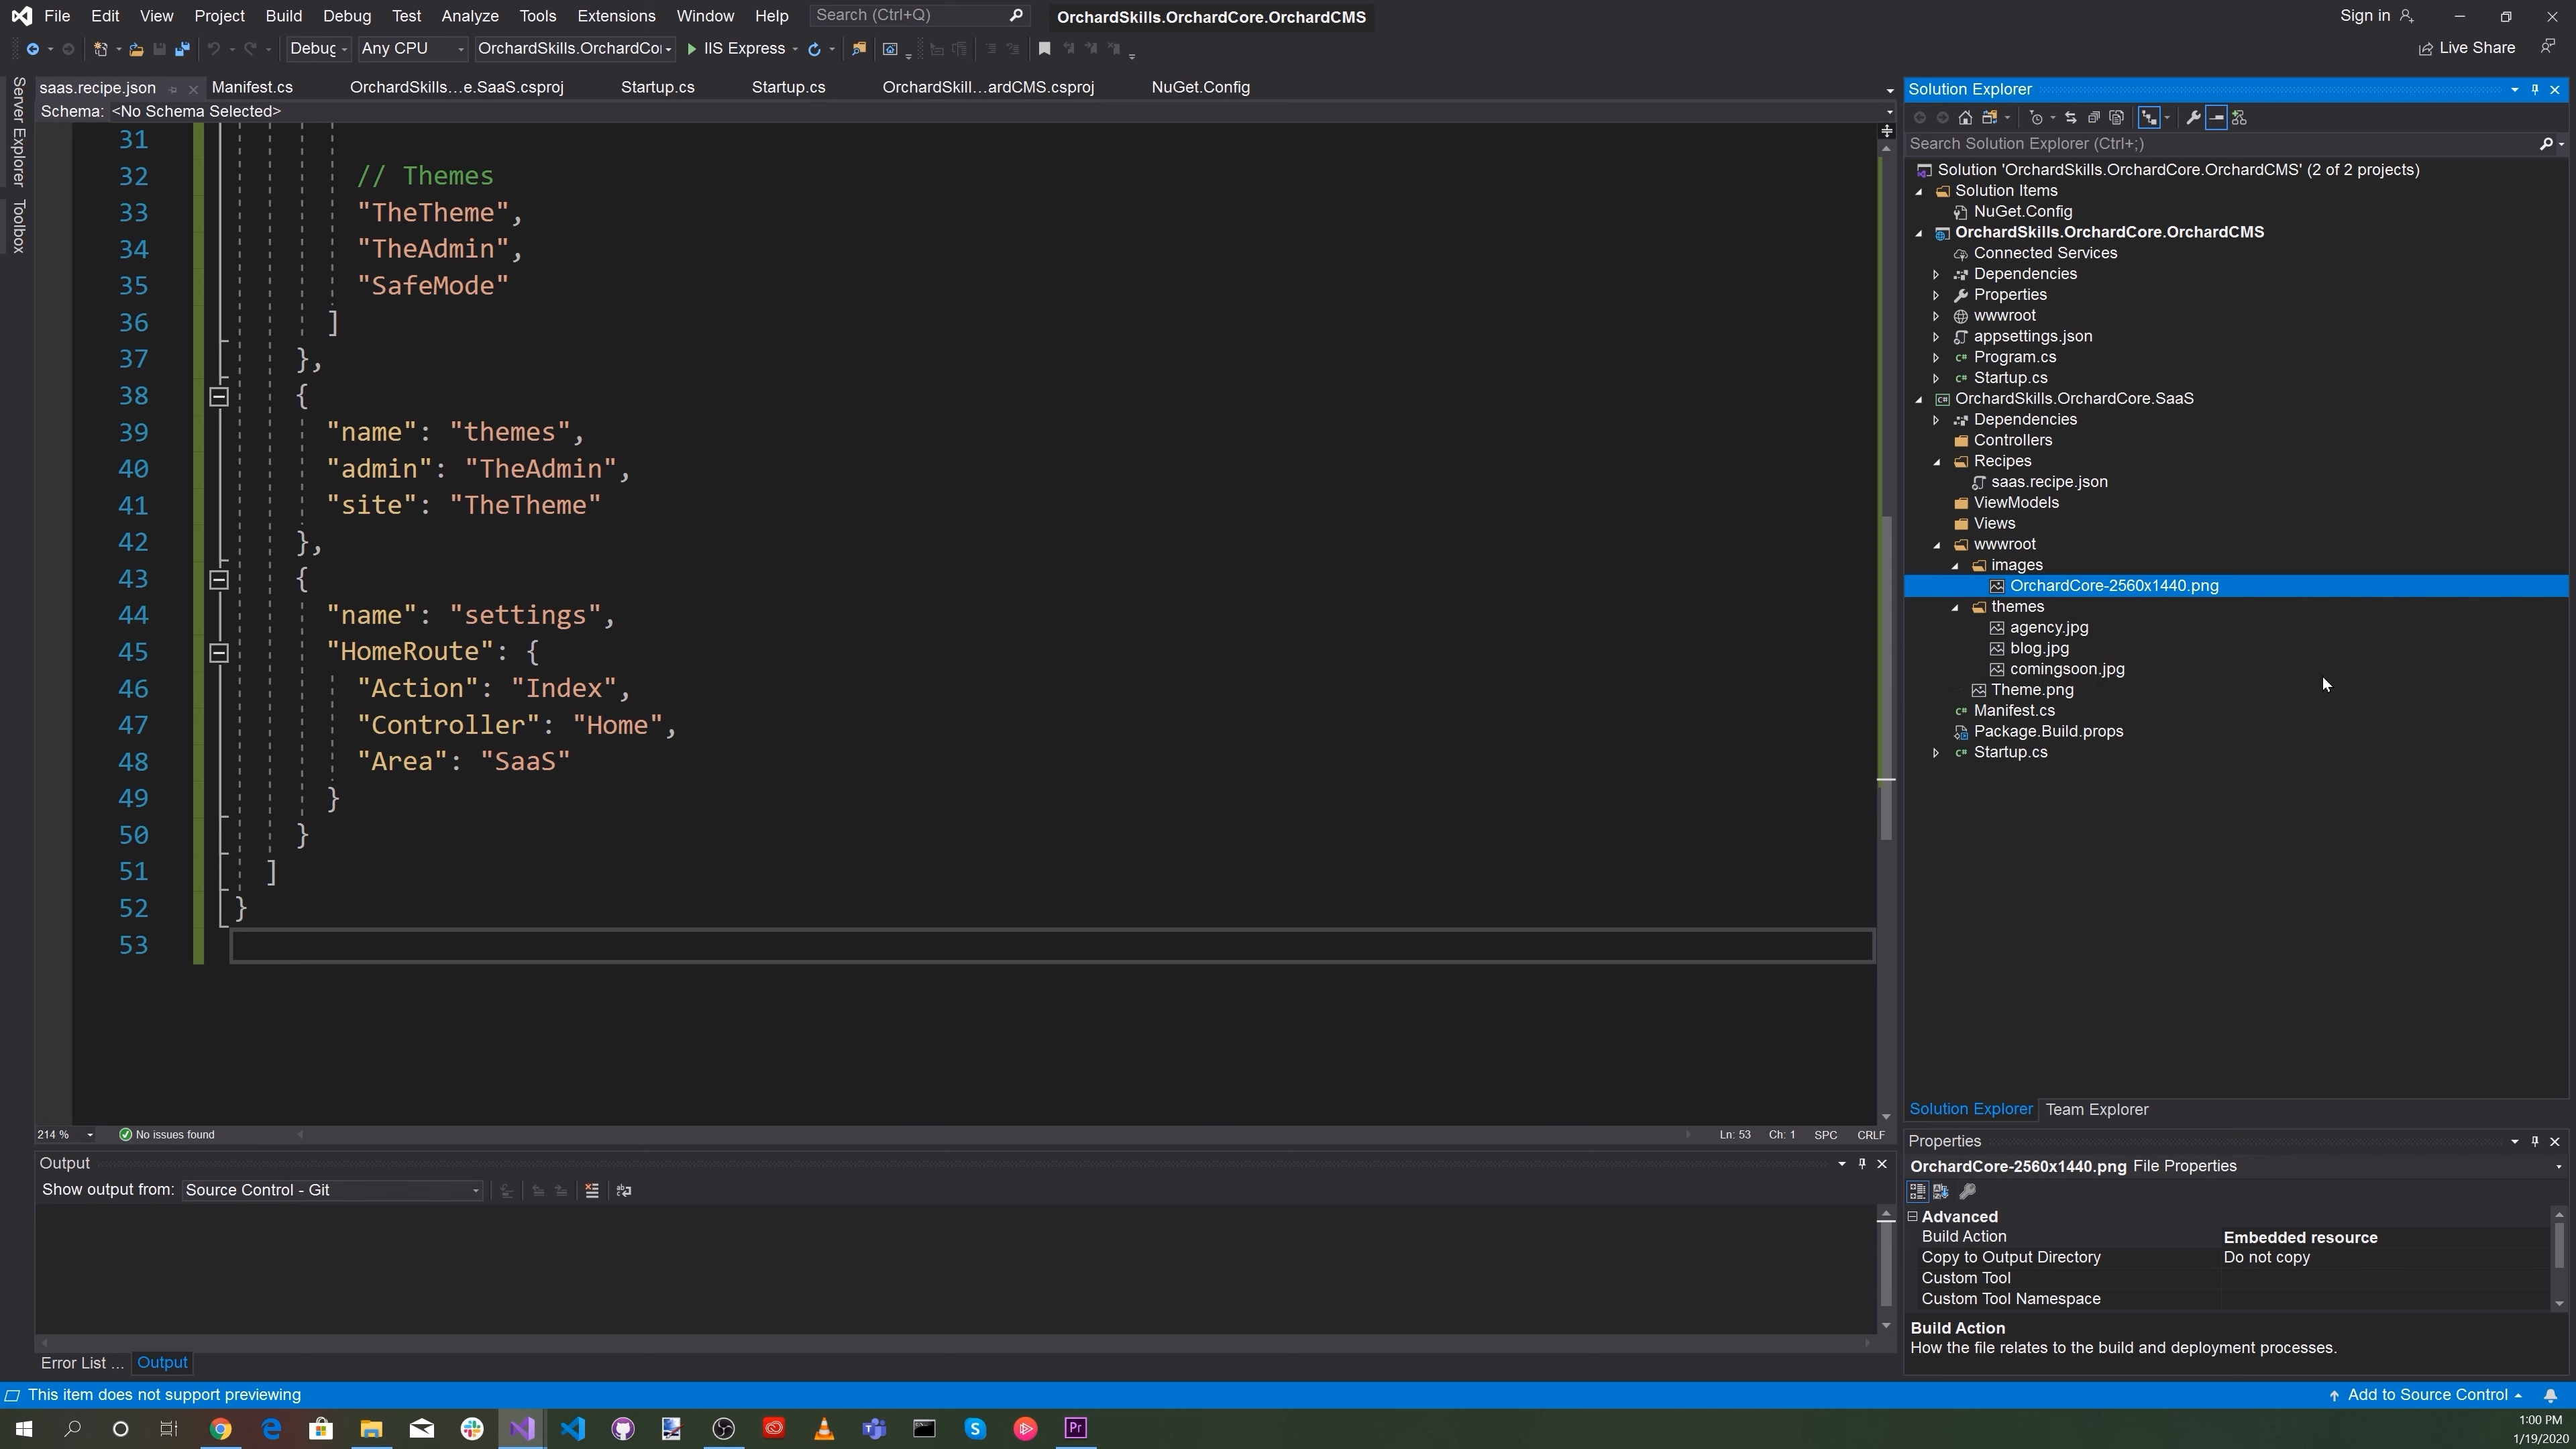Click the editor vertical scrollbar thumb
The height and width of the screenshot is (1449, 2576).
1886,678
